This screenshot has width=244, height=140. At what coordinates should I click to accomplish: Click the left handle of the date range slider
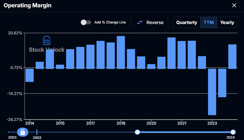pos(138,132)
